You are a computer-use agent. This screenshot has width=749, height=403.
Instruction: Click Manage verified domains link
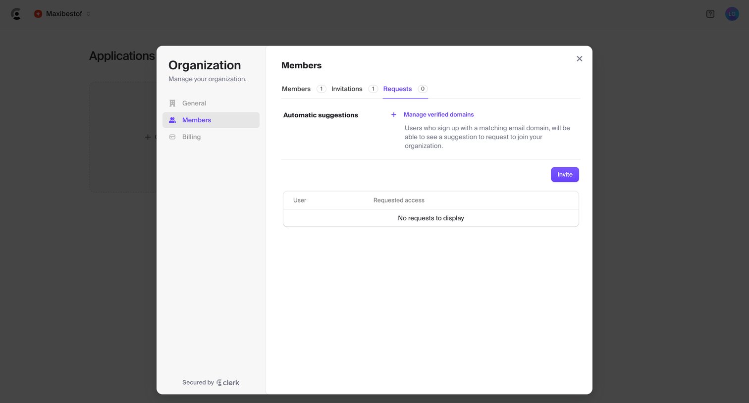pos(439,115)
